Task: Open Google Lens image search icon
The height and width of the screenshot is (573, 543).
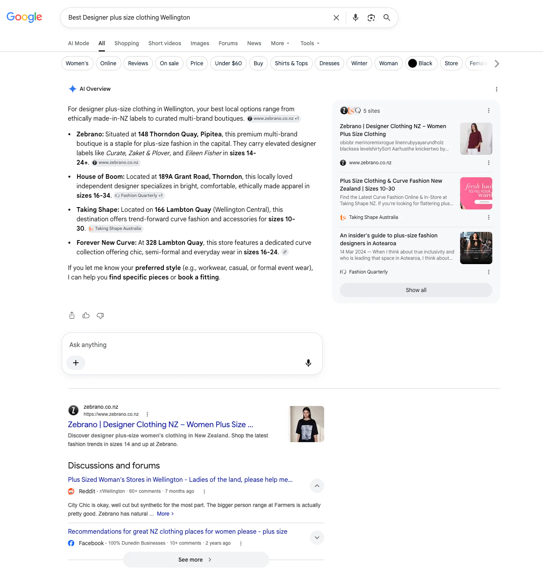Action: pos(371,18)
